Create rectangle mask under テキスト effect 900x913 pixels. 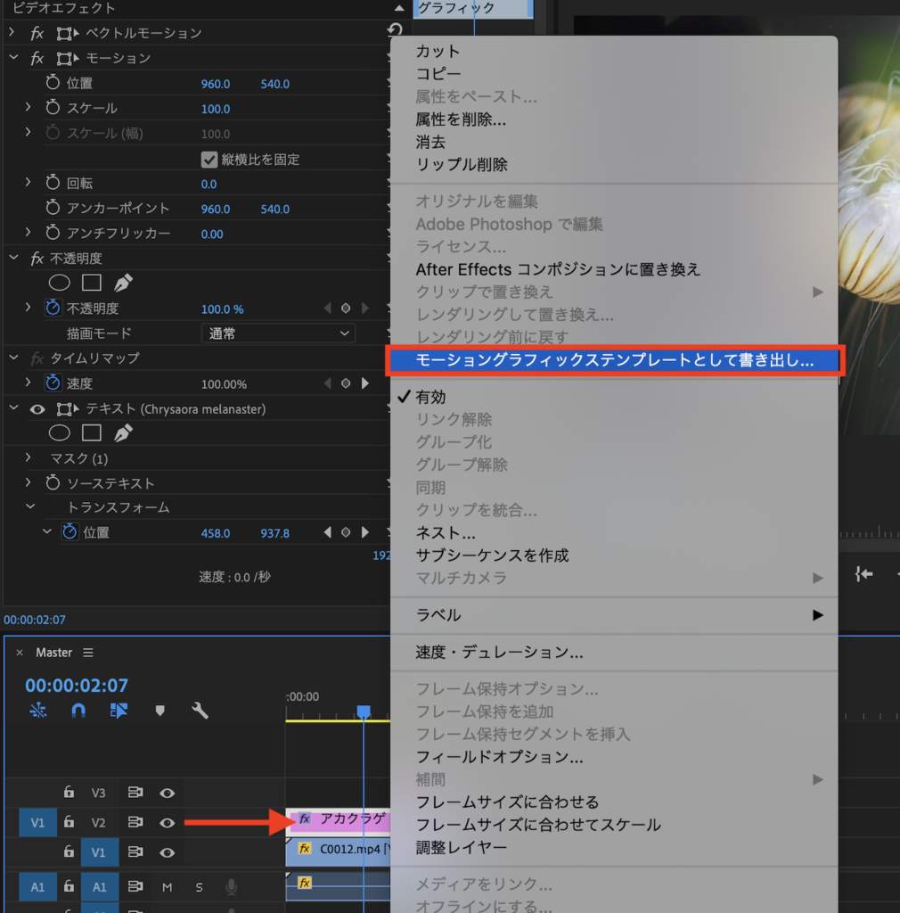[x=92, y=433]
